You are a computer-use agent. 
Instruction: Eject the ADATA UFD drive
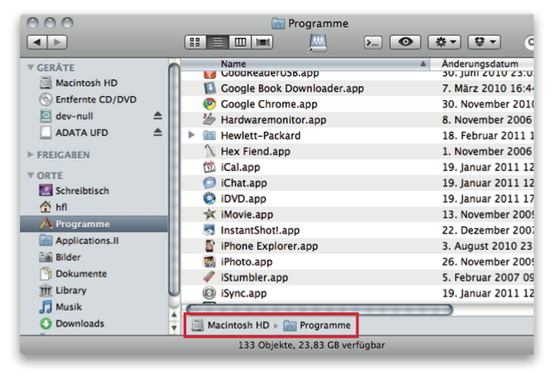point(158,132)
